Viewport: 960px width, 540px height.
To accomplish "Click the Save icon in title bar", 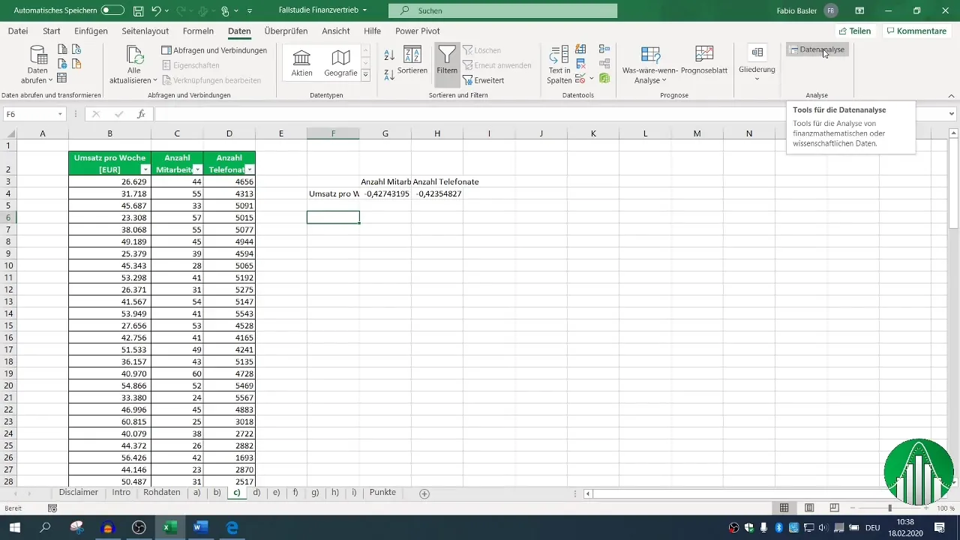I will click(x=139, y=11).
